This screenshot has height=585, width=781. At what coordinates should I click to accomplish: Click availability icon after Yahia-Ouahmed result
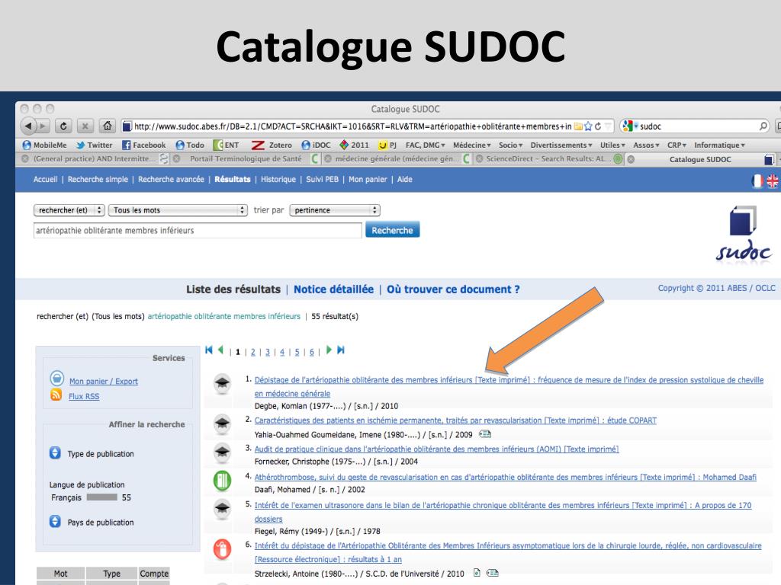485,434
